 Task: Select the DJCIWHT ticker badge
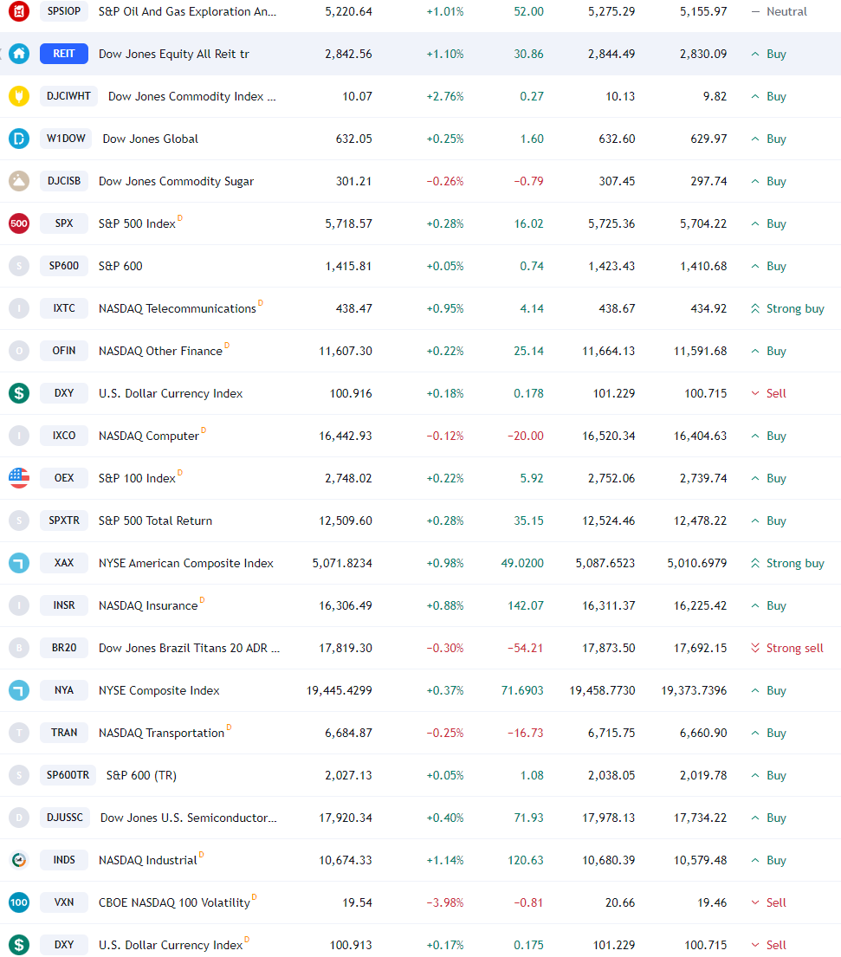point(68,96)
